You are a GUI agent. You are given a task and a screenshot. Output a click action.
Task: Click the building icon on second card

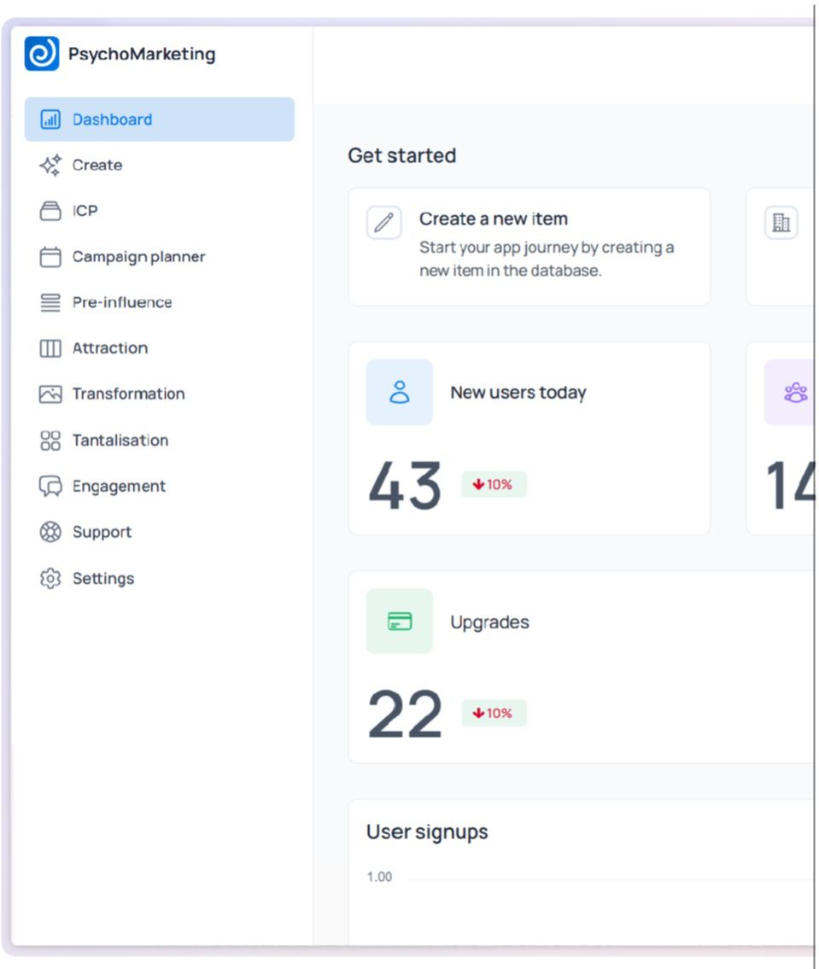coord(781,223)
